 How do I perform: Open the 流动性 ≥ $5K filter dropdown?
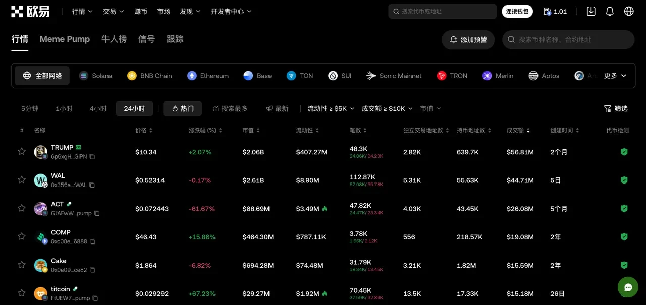(331, 108)
